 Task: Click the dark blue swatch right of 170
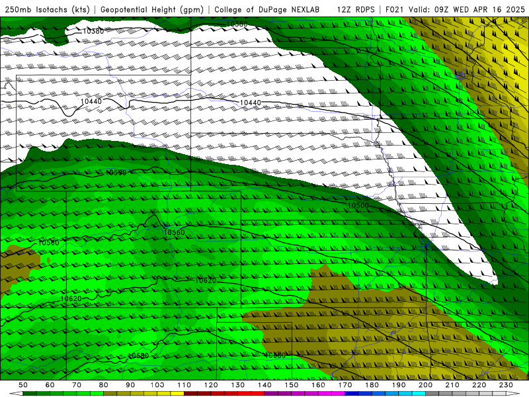point(352,394)
